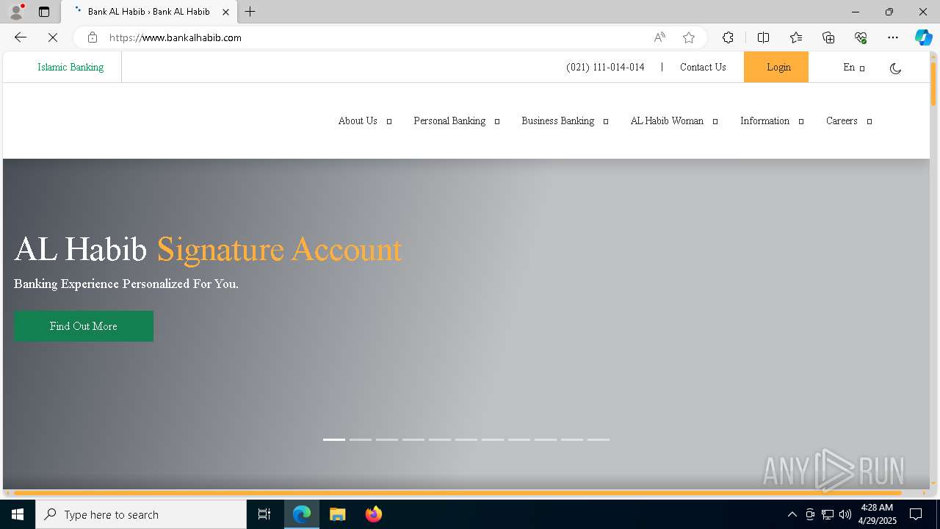Open Task View on the taskbar
Screen dimensions: 940x529
click(264, 514)
